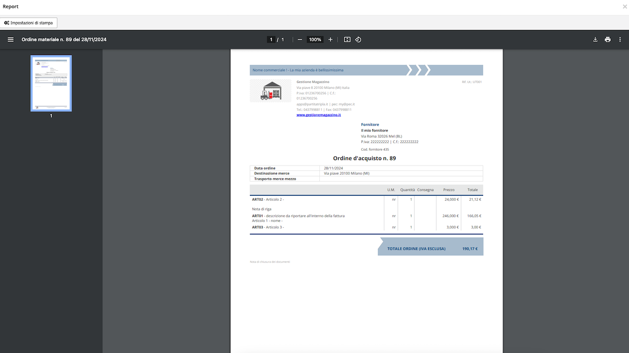629x353 pixels.
Task: Click total 21,12 € in ART02 row
Action: point(475,199)
